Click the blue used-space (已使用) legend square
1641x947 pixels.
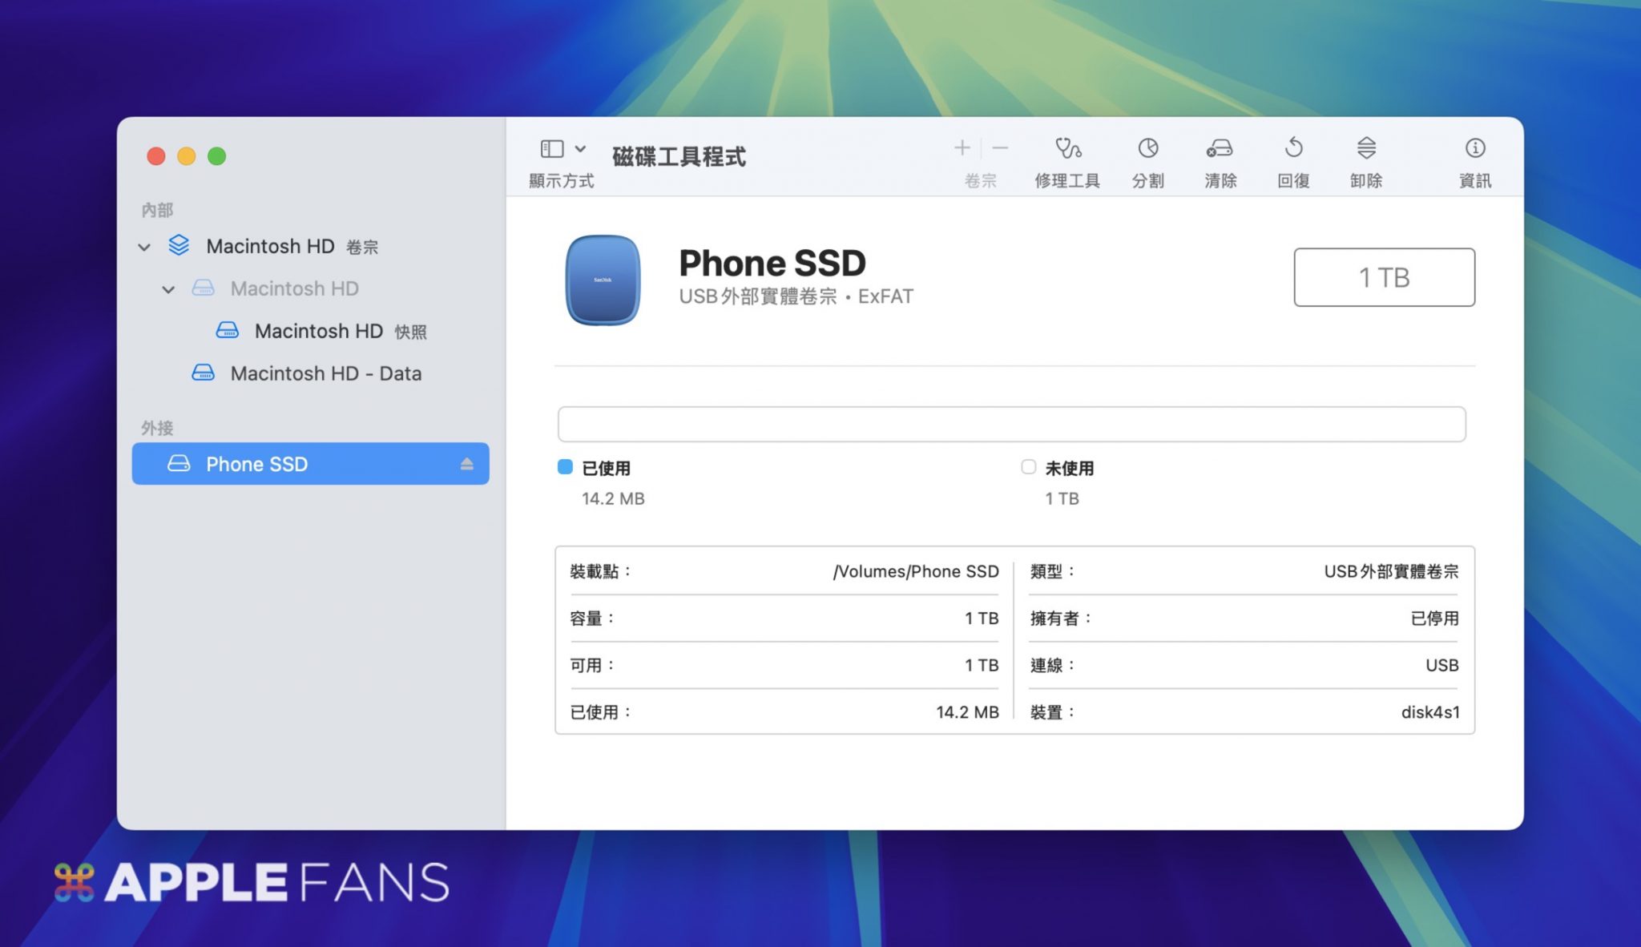click(565, 467)
